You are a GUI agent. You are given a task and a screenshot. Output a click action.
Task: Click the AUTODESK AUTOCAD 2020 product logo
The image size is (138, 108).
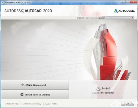coord(28,11)
